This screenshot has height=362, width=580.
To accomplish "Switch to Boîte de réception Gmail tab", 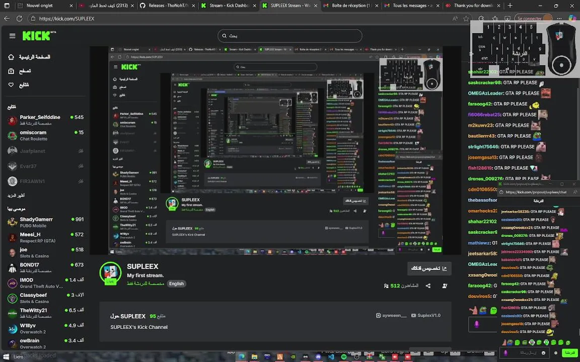I will point(350,6).
